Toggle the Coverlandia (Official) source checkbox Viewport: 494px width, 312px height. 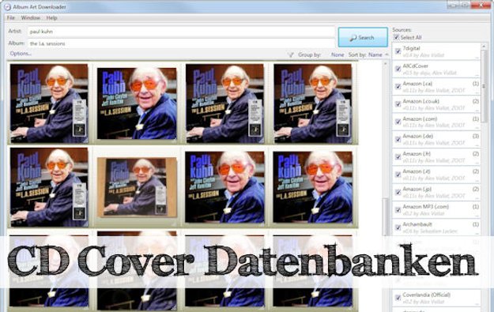coord(398,298)
